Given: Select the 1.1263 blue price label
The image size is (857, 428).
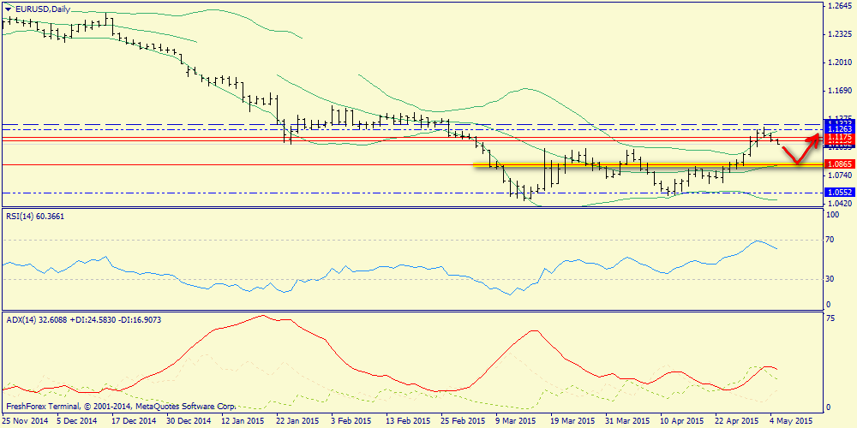Looking at the screenshot, I should [838, 130].
